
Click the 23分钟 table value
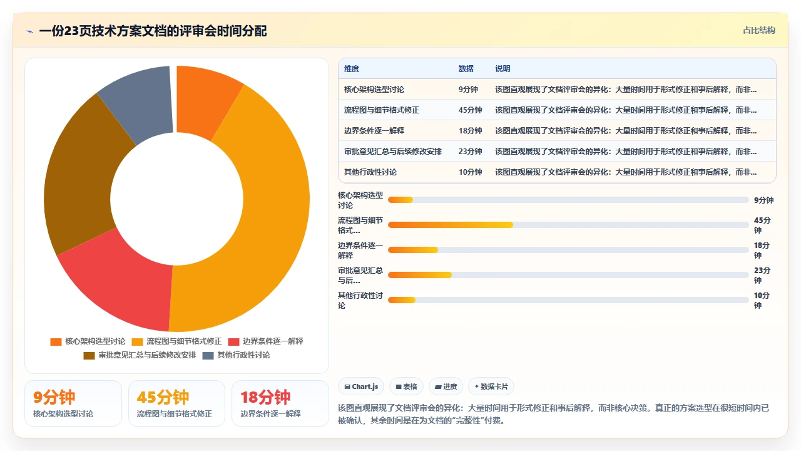(471, 152)
